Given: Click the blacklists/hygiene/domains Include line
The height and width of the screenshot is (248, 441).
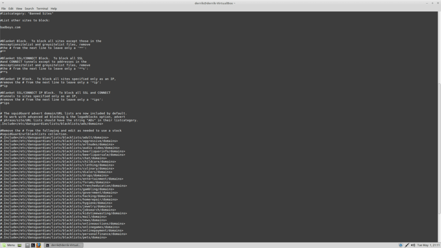Looking at the screenshot, I should [x=56, y=203].
